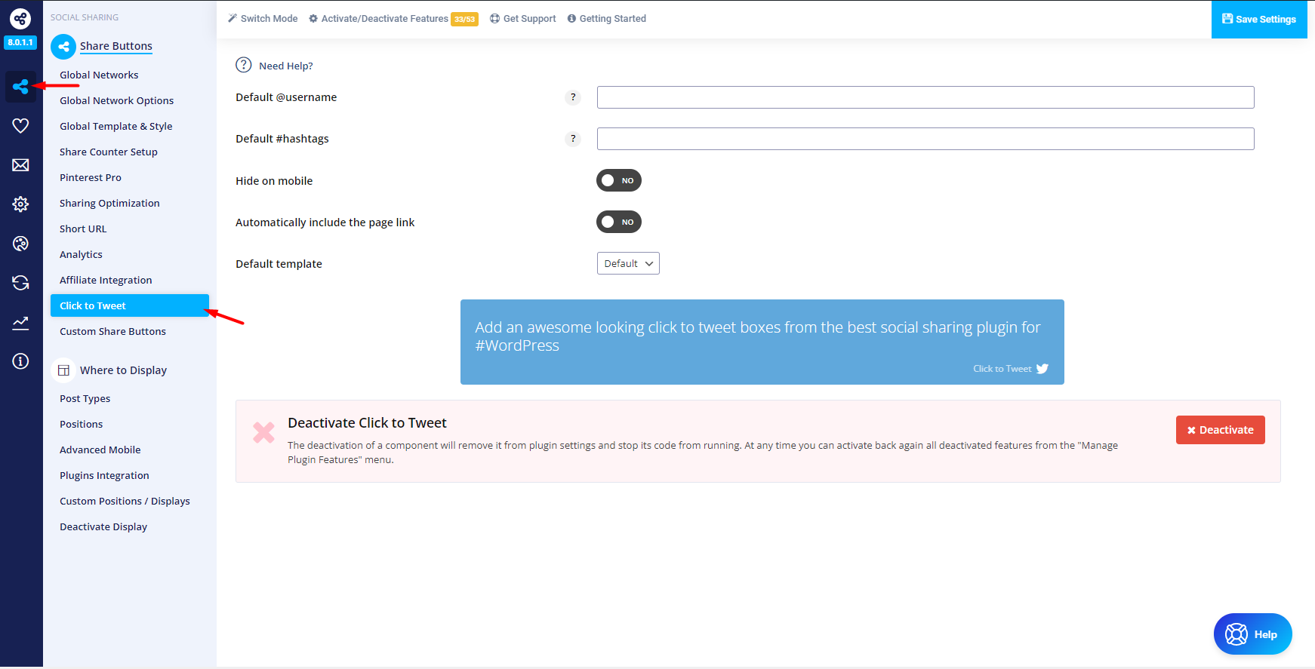Click the help icon beside Default #hashtags

coord(573,139)
